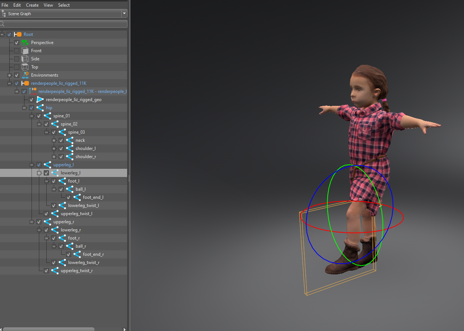Select the upperleg_r tree item
Screen dimensions: 464x331
coord(64,221)
